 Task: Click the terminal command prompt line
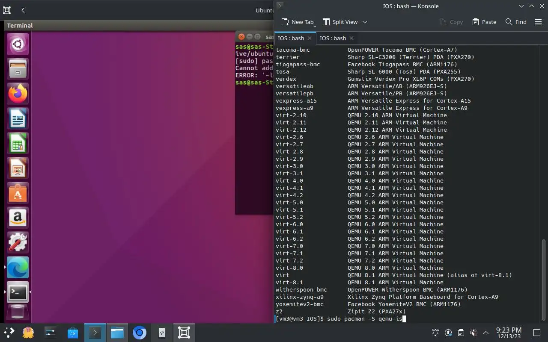coord(340,318)
